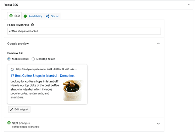Click the Social share icon
The height and width of the screenshot is (132, 195).
(48, 16)
